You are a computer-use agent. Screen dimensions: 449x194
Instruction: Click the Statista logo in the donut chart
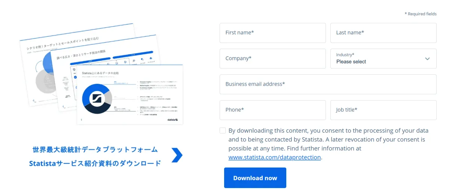point(97,98)
